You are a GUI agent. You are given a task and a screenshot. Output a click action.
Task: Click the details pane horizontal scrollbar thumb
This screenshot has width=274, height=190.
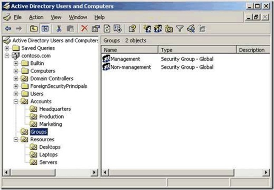click(x=171, y=173)
